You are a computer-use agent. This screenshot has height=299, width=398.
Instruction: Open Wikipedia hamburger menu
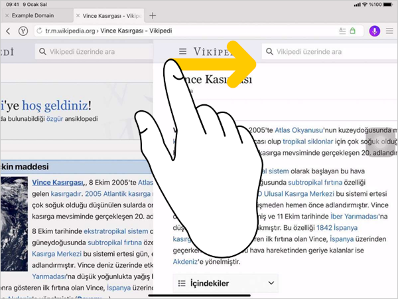pos(183,51)
